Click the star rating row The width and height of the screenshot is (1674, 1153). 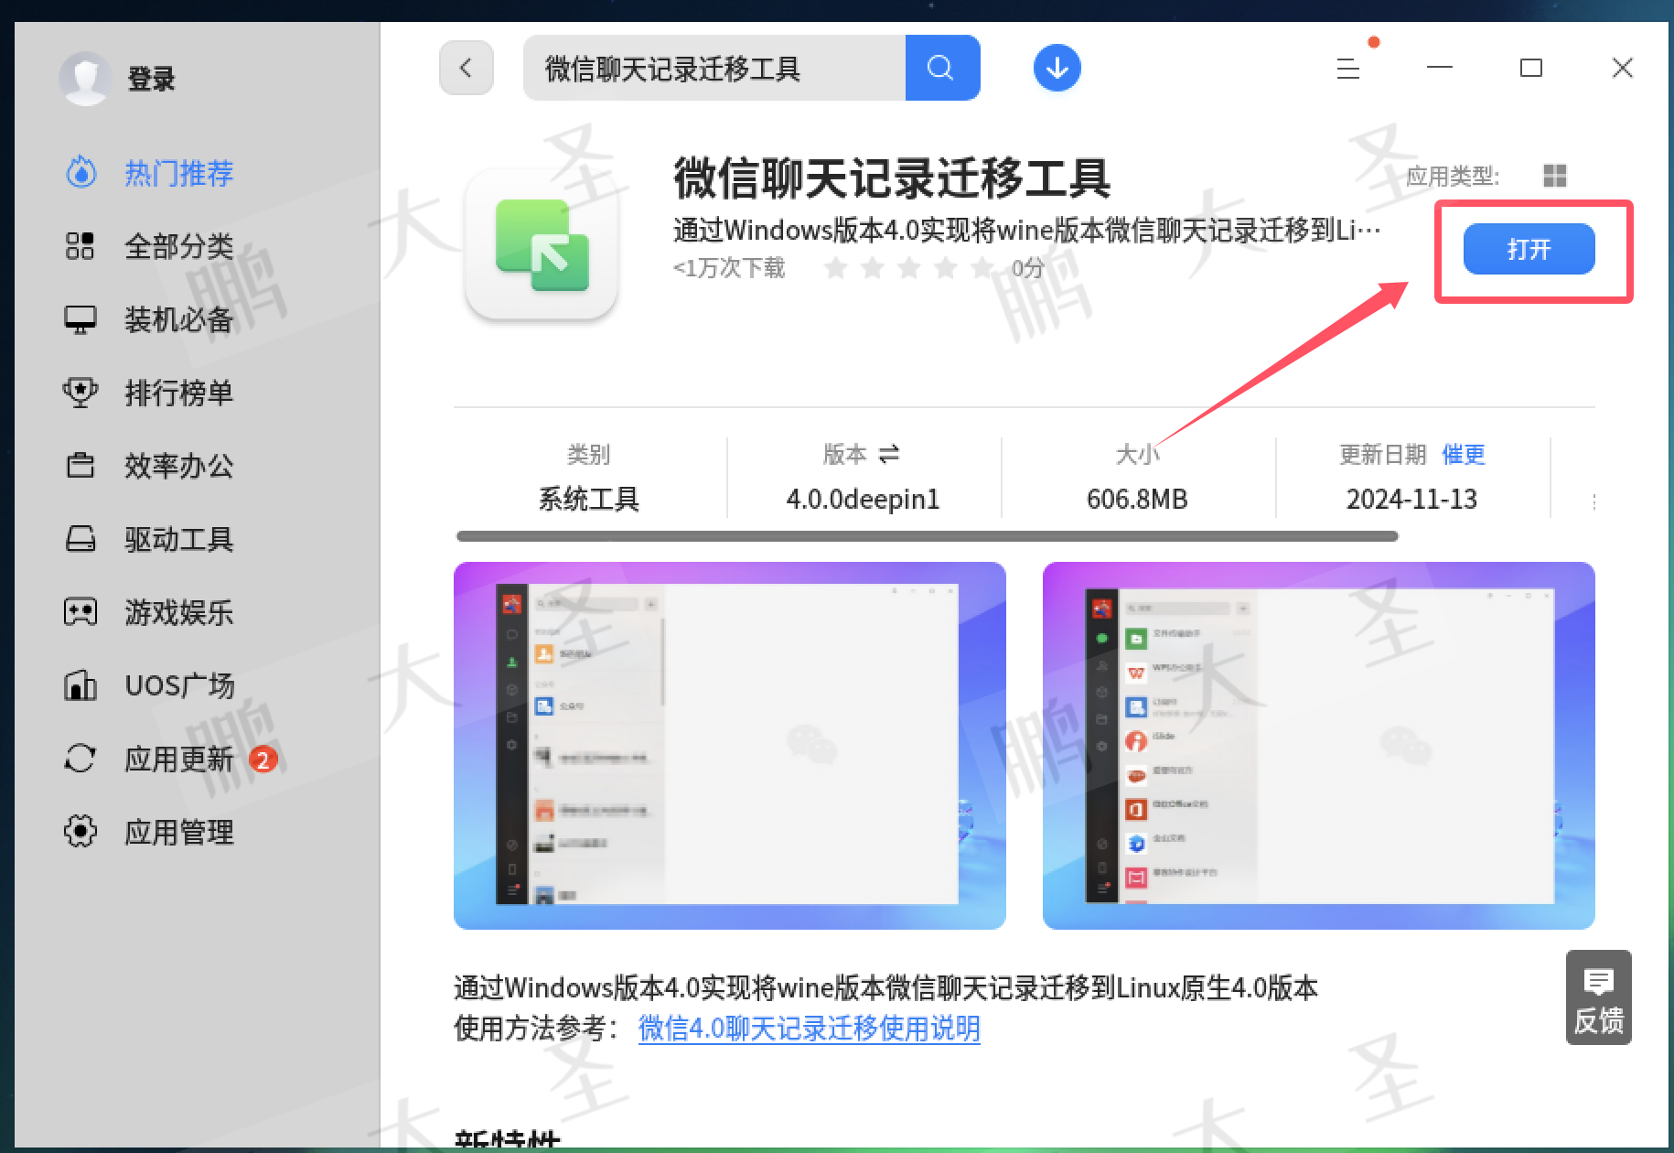tap(908, 267)
